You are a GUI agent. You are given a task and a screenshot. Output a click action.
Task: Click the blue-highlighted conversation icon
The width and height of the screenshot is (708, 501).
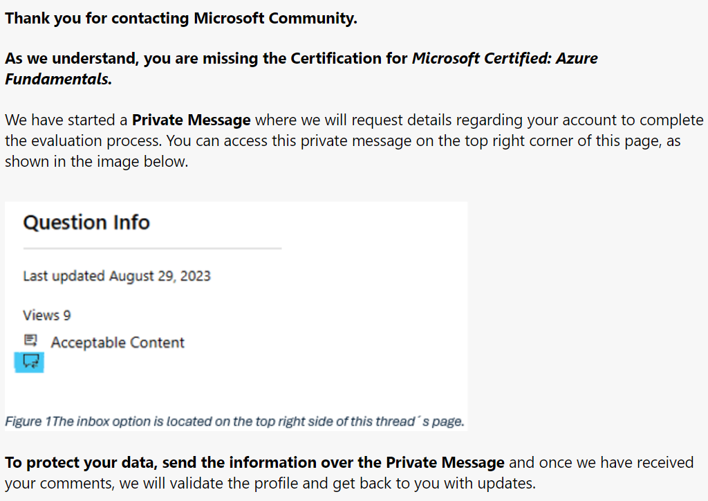click(29, 361)
